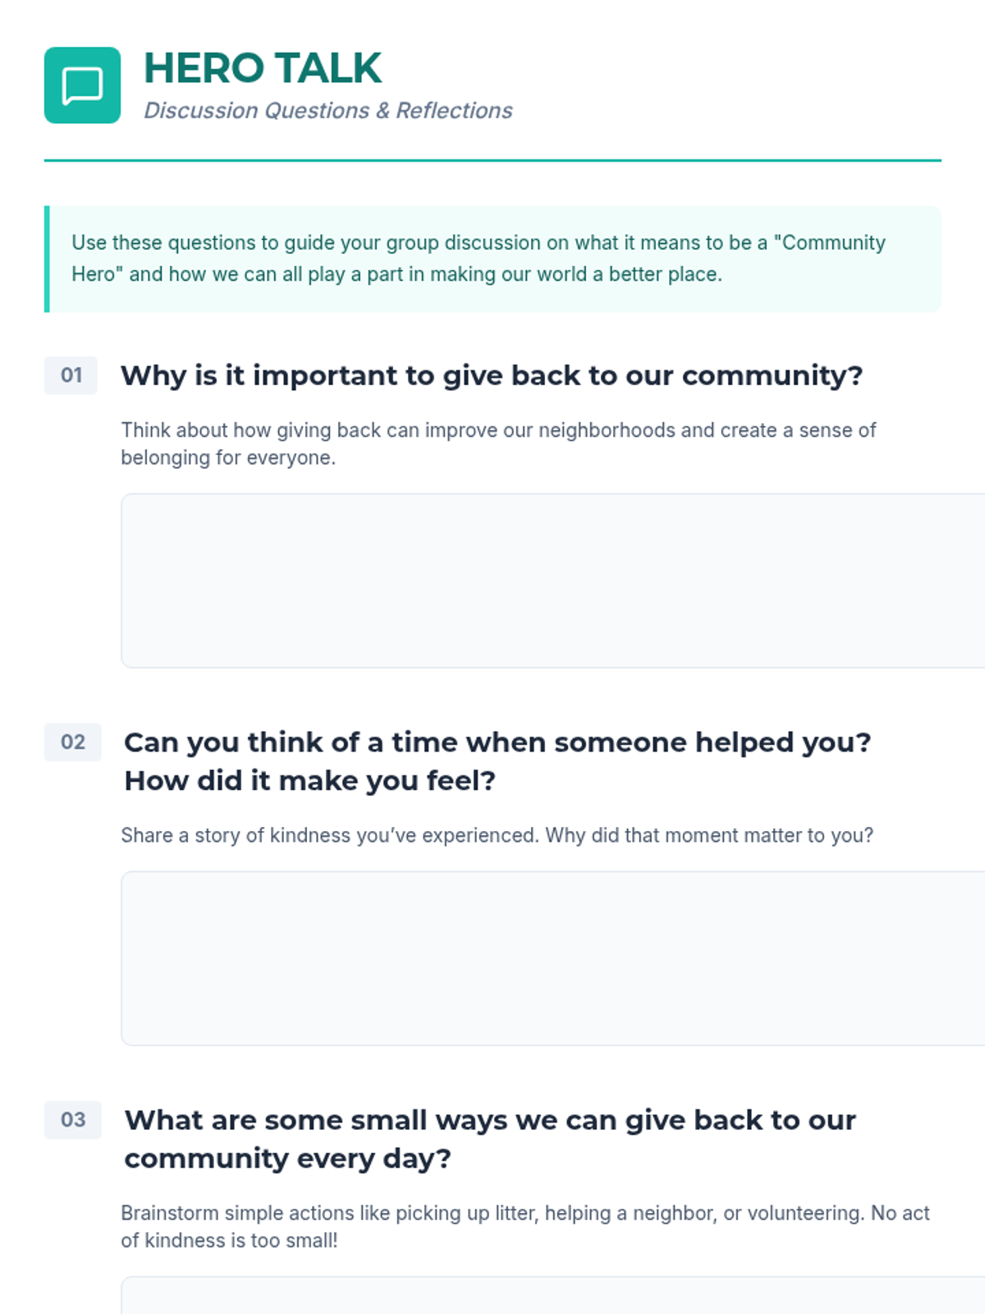Click the 'Share a story of kindness' hint

(497, 835)
